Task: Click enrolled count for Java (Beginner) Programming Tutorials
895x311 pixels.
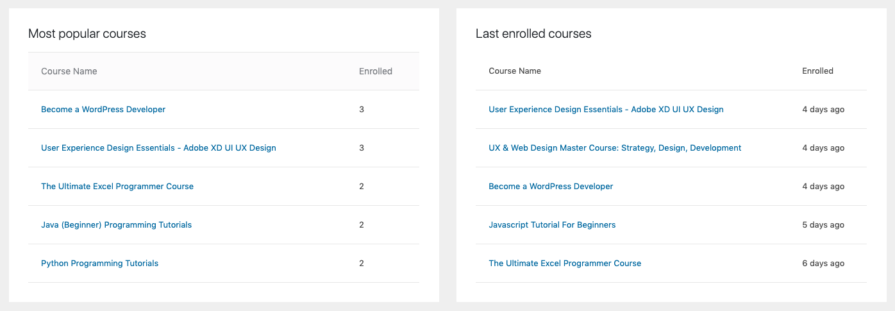Action: 362,225
